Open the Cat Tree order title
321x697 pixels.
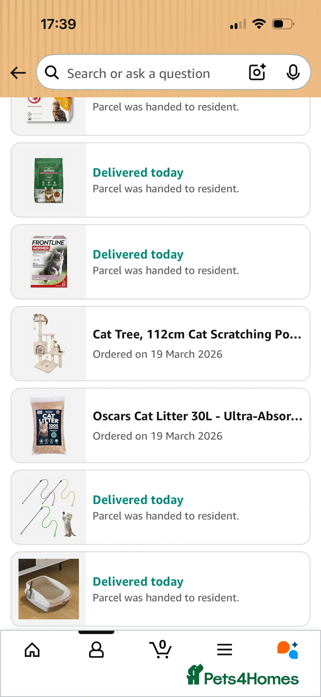197,334
